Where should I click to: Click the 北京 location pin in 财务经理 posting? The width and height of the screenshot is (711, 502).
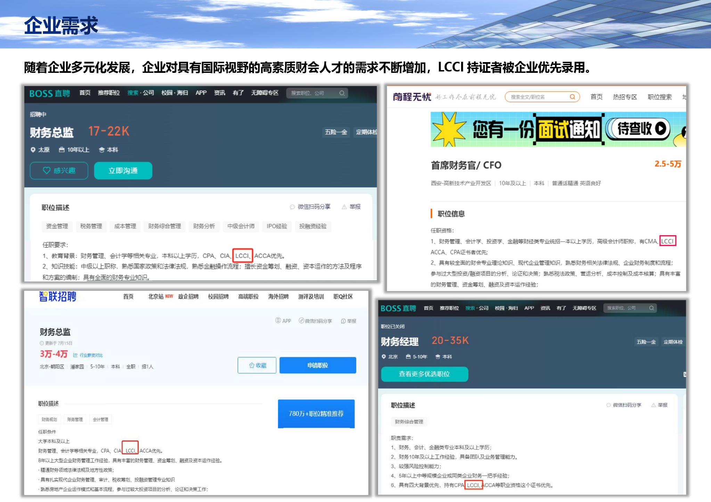[x=384, y=356]
